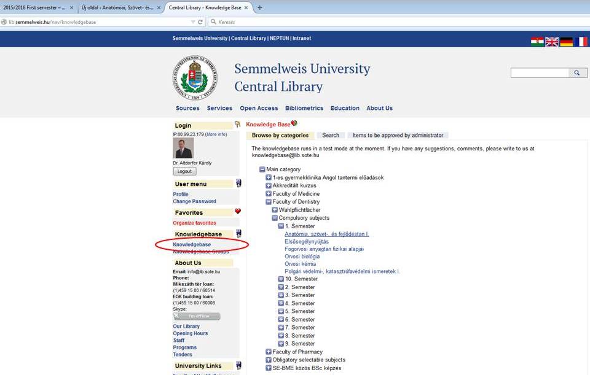Reload the page with the refresh icon

200,22
